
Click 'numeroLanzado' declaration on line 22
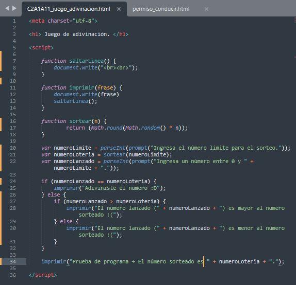point(74,161)
